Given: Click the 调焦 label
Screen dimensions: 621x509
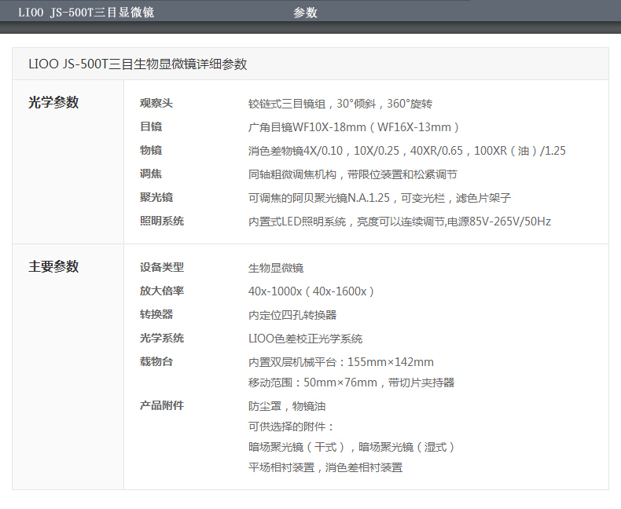Looking at the screenshot, I should coord(151,174).
